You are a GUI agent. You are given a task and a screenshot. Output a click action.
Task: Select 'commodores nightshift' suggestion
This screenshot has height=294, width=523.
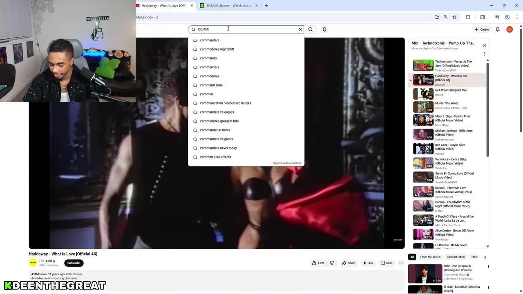[x=246, y=49]
